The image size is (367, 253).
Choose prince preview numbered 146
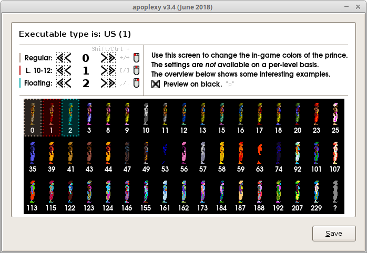click(127, 195)
